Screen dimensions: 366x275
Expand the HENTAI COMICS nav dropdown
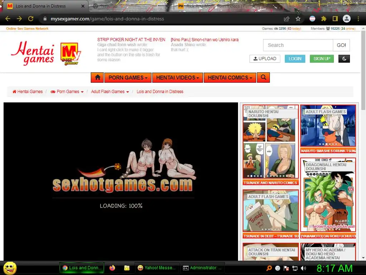pos(230,77)
